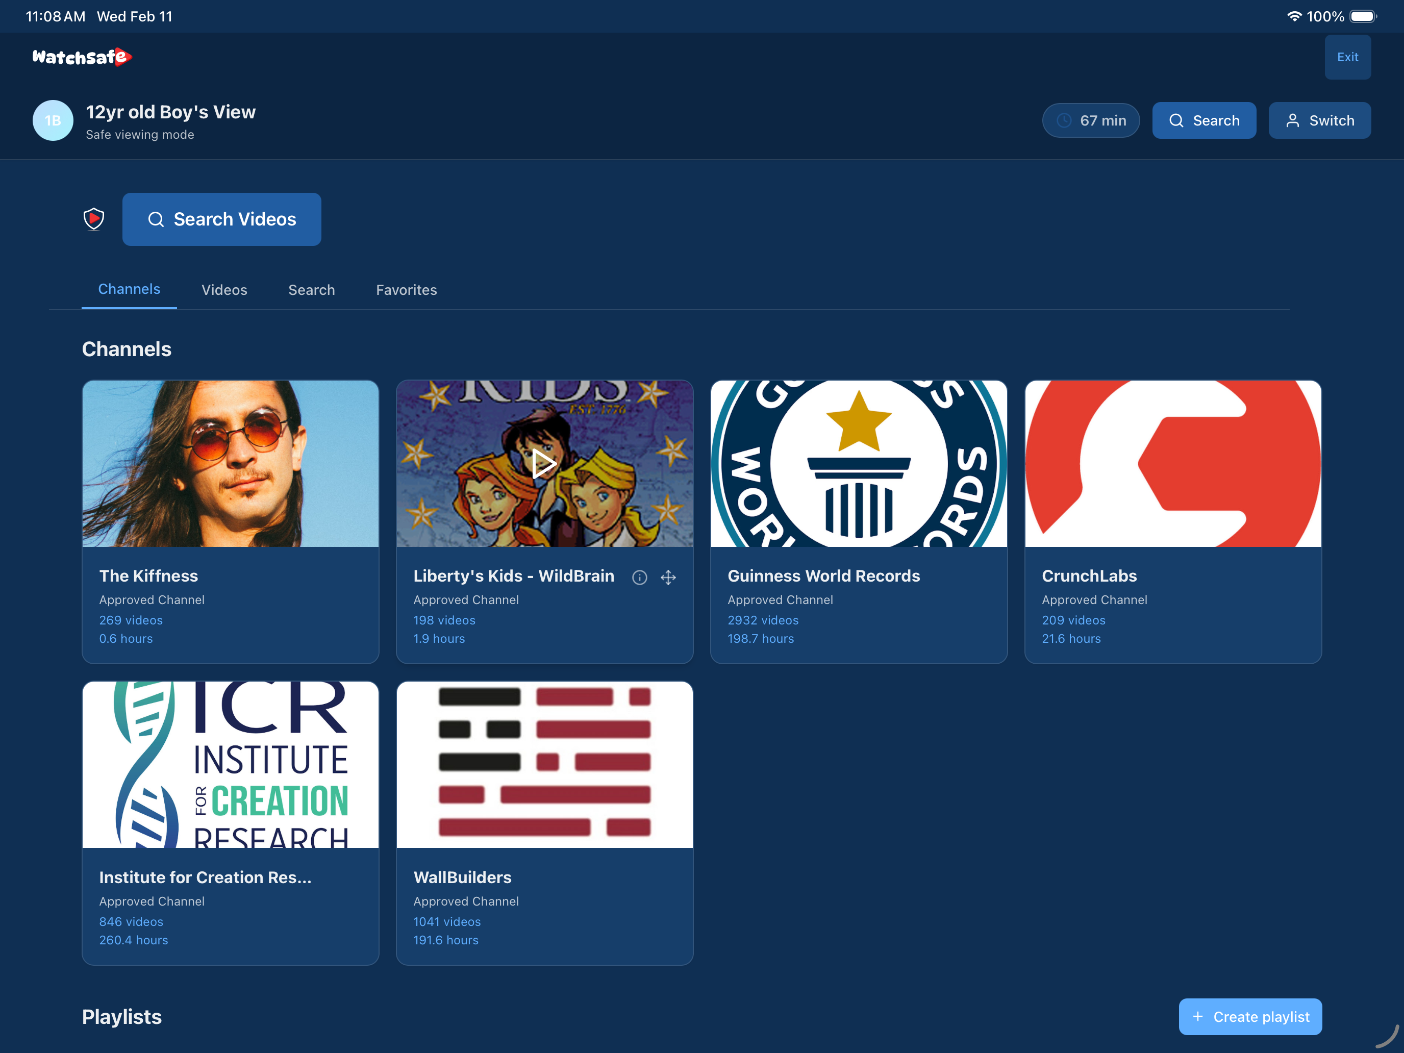Click the shield play icon
Viewport: 1404px width, 1053px height.
click(x=94, y=219)
